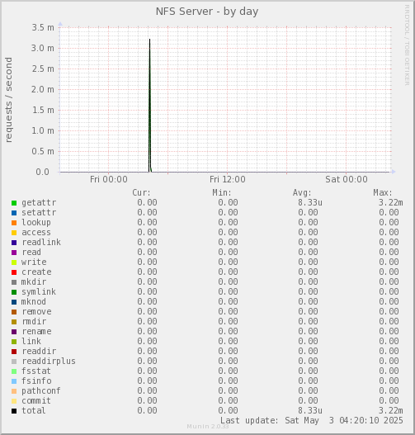
Task: Click the Munin 2.0.33 footer text
Action: 208,427
